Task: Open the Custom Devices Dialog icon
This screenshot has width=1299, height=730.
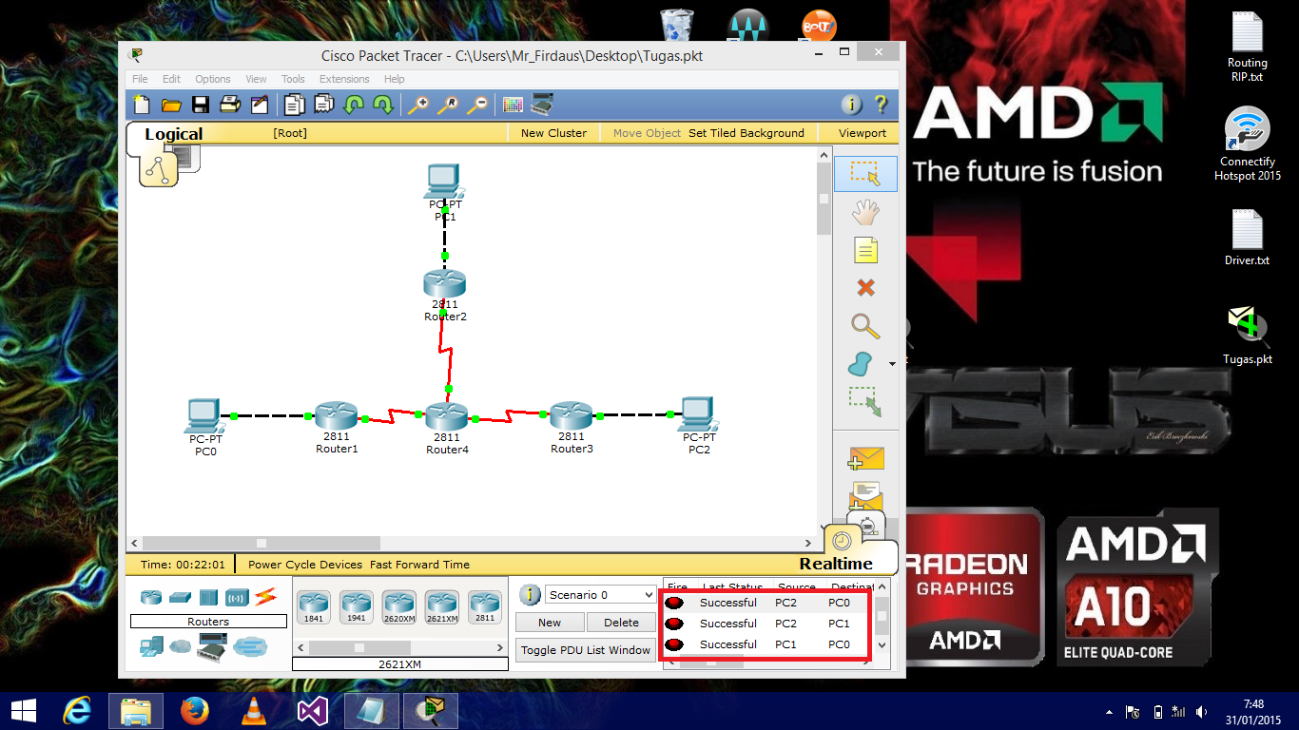Action: 542,105
